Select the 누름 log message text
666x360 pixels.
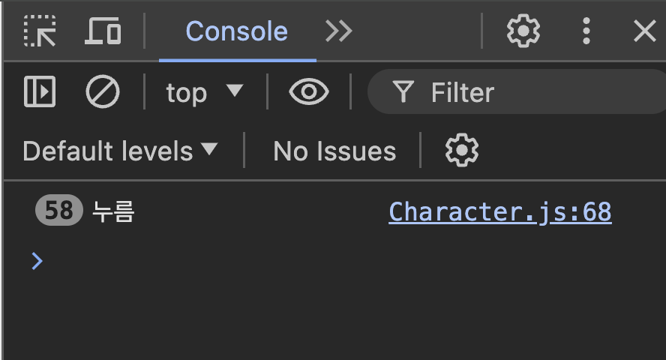(x=113, y=212)
